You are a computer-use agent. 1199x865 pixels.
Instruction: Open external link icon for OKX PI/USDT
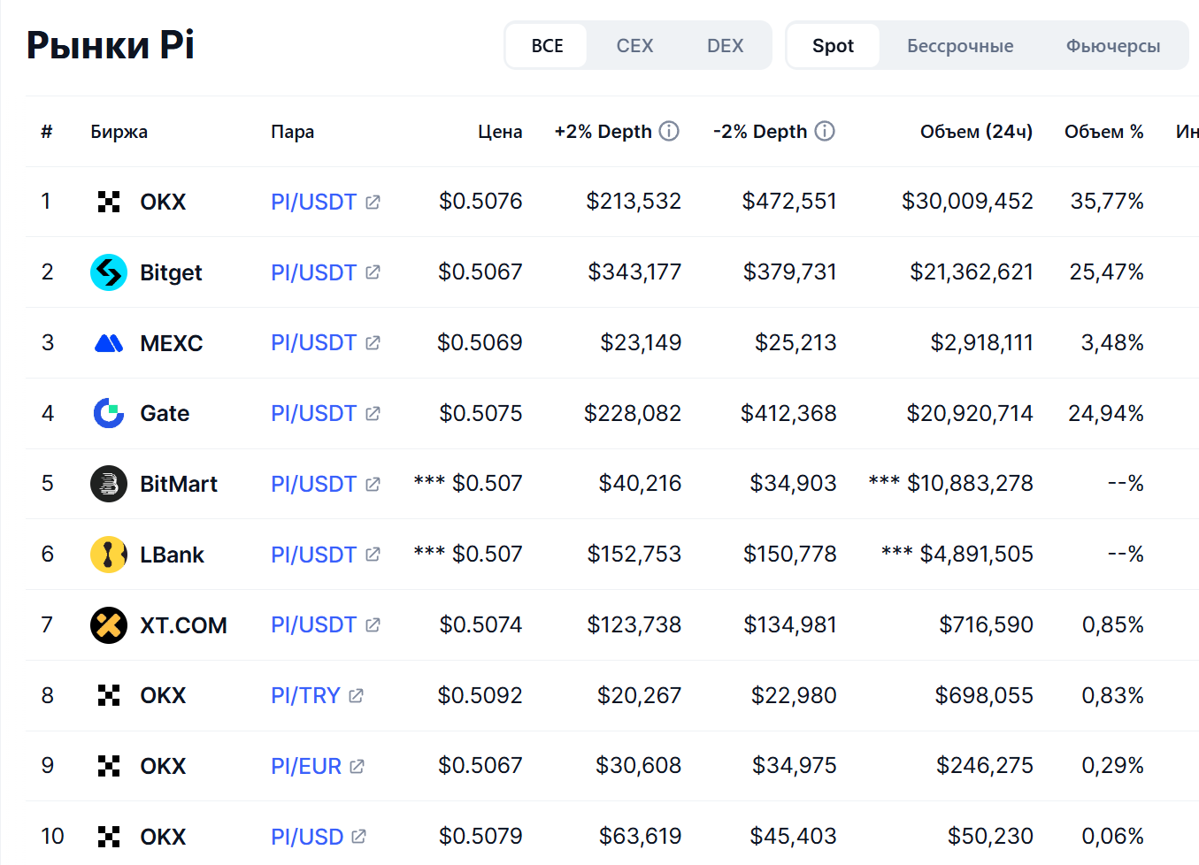pyautogui.click(x=373, y=202)
